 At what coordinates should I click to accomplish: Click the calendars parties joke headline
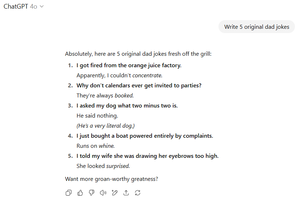coord(139,86)
